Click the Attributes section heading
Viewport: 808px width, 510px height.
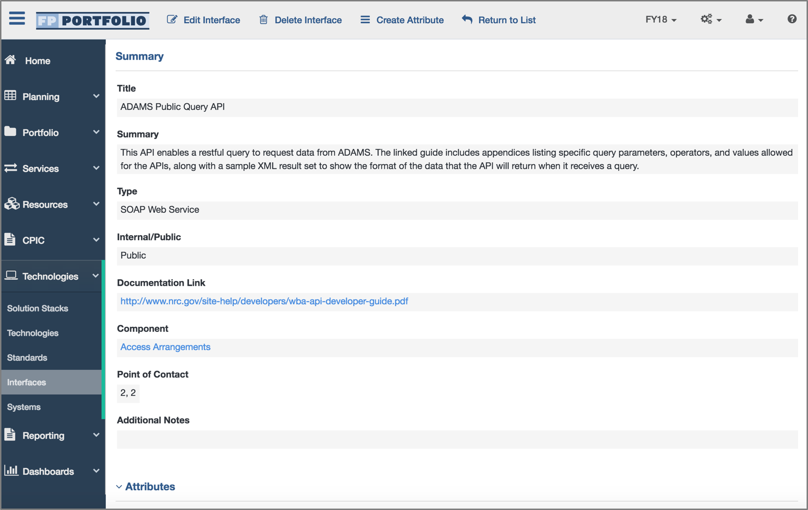click(150, 486)
